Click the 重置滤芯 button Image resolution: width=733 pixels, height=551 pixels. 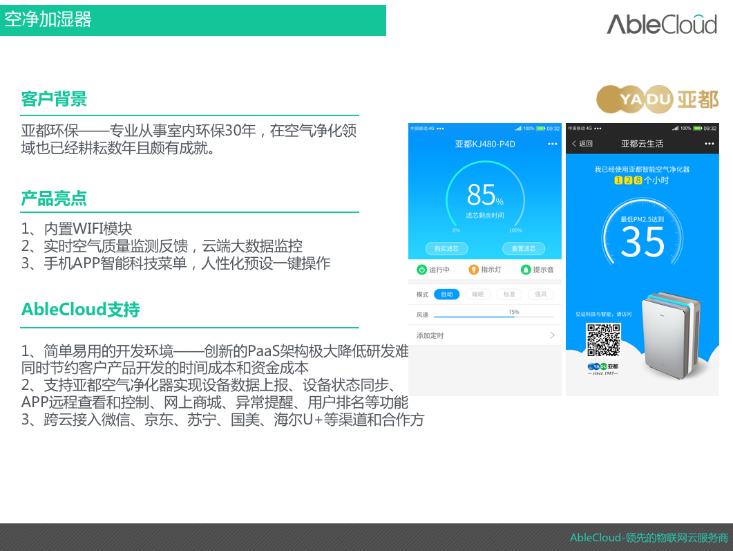[524, 248]
